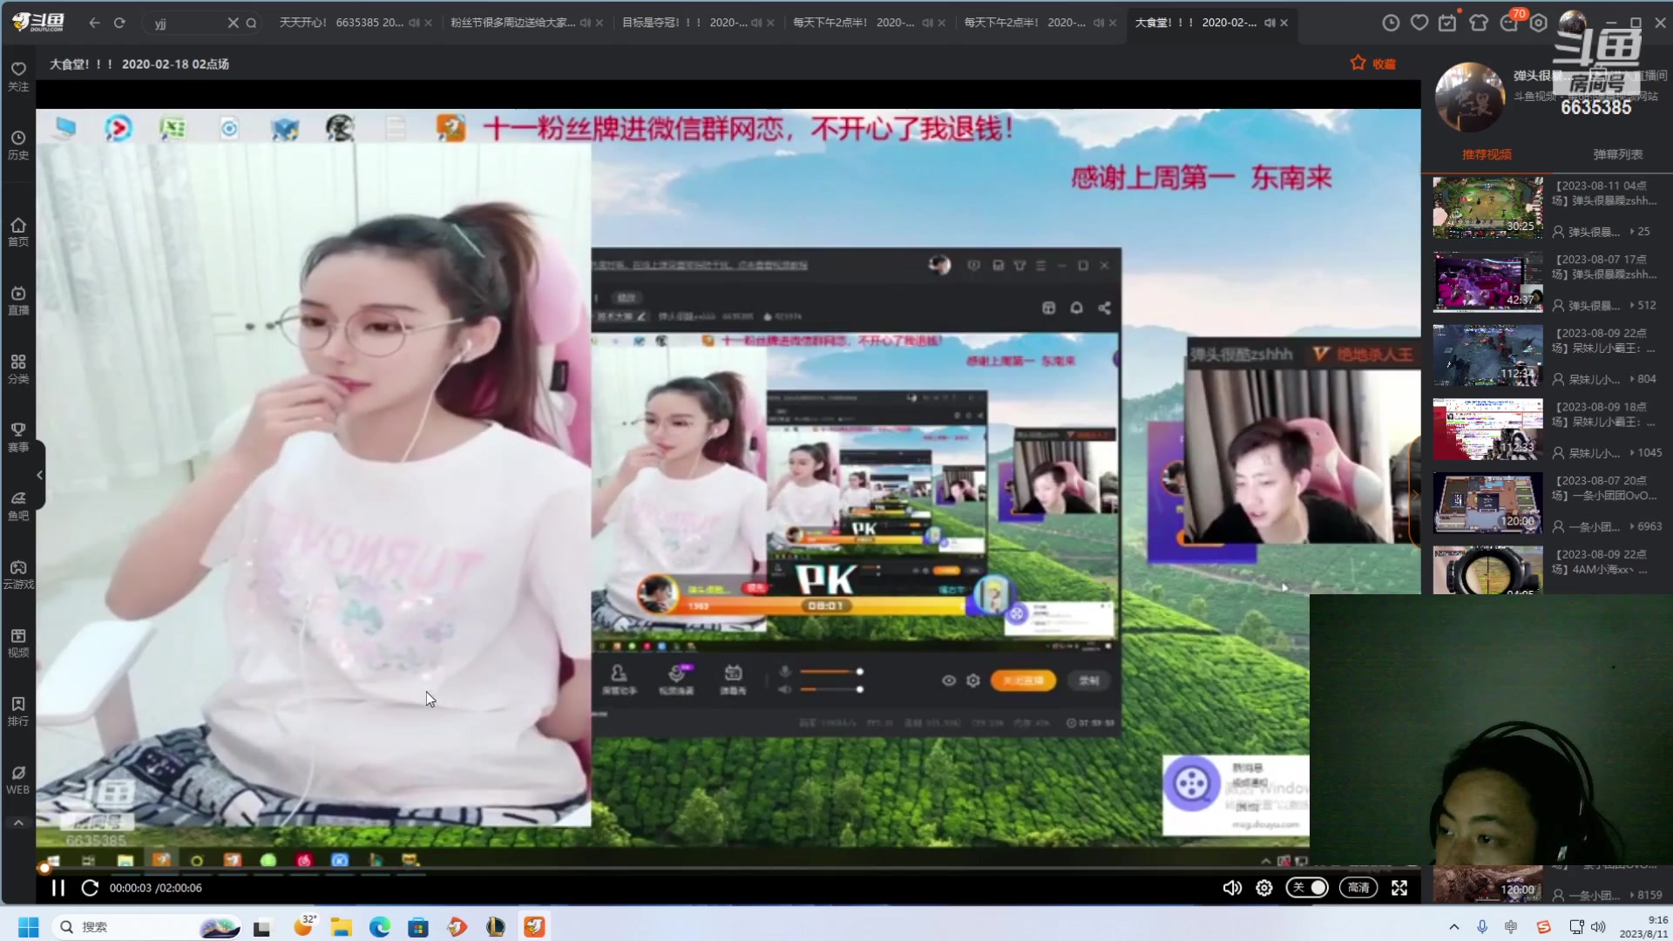Image resolution: width=1673 pixels, height=941 pixels.
Task: Collapse sidebar with left chevron handle
Action: pos(39,475)
